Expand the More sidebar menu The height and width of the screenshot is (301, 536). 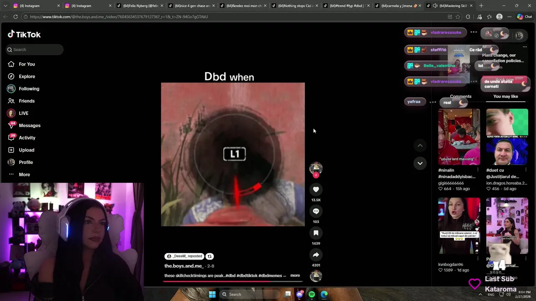click(24, 174)
